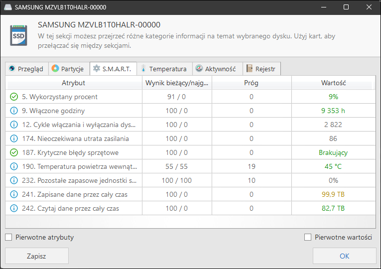The width and height of the screenshot is (381, 269).
Task: Click info icon beside Nieoczekiwana utrata zasilania
Action: point(13,138)
